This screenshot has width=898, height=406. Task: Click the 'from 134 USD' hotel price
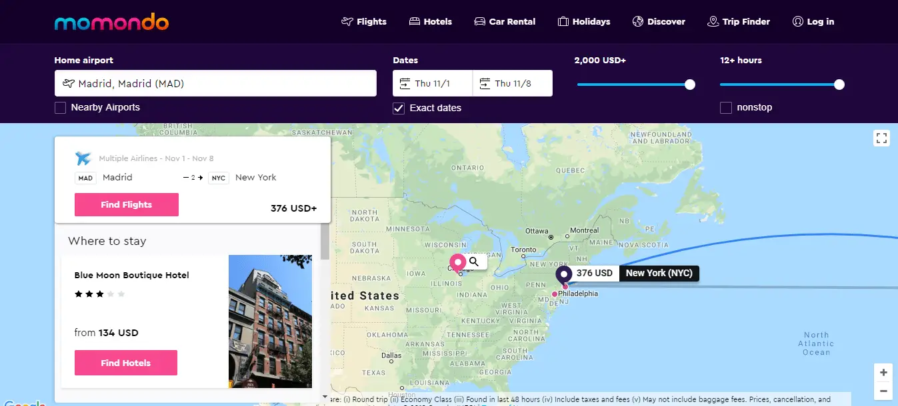pyautogui.click(x=107, y=333)
